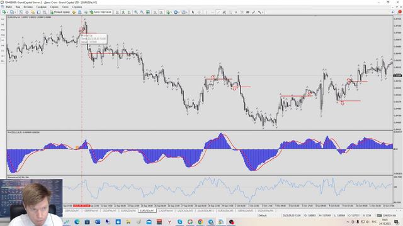Open the Strategy Tester icon
Screen dimensions: 403x226
(45, 12)
